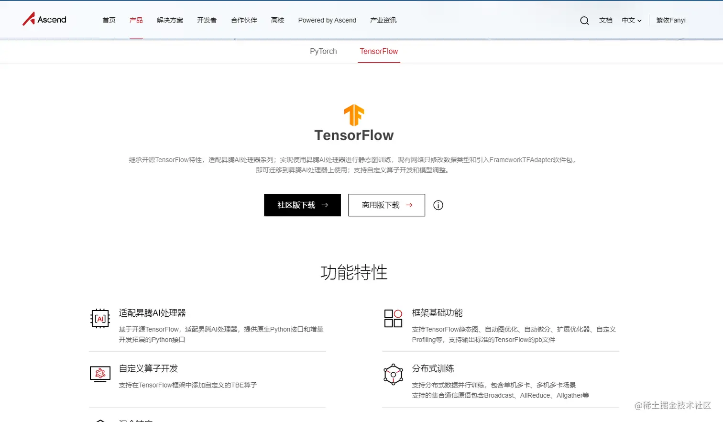
Task: Click the Ascend logo
Action: pyautogui.click(x=44, y=19)
